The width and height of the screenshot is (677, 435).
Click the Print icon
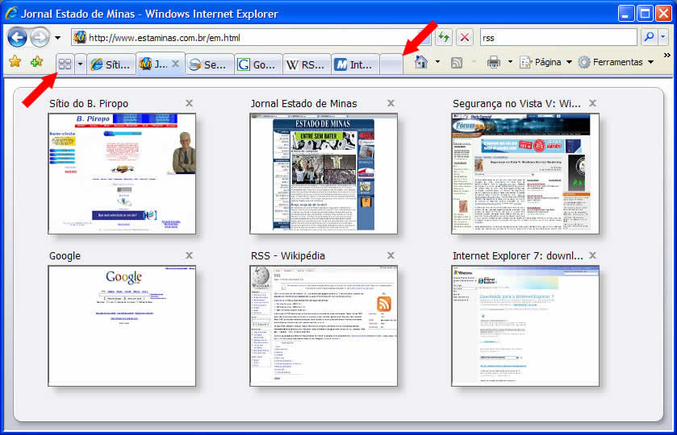494,62
